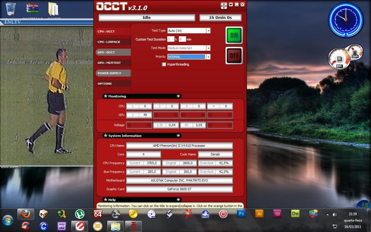Click the GPU 1 temperature value 45
The image size is (371, 232).
[x=145, y=115]
